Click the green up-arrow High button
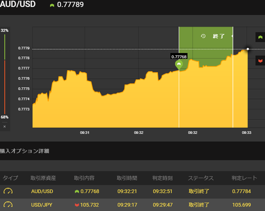Viewport: 265px width, 211px height. click(260, 37)
